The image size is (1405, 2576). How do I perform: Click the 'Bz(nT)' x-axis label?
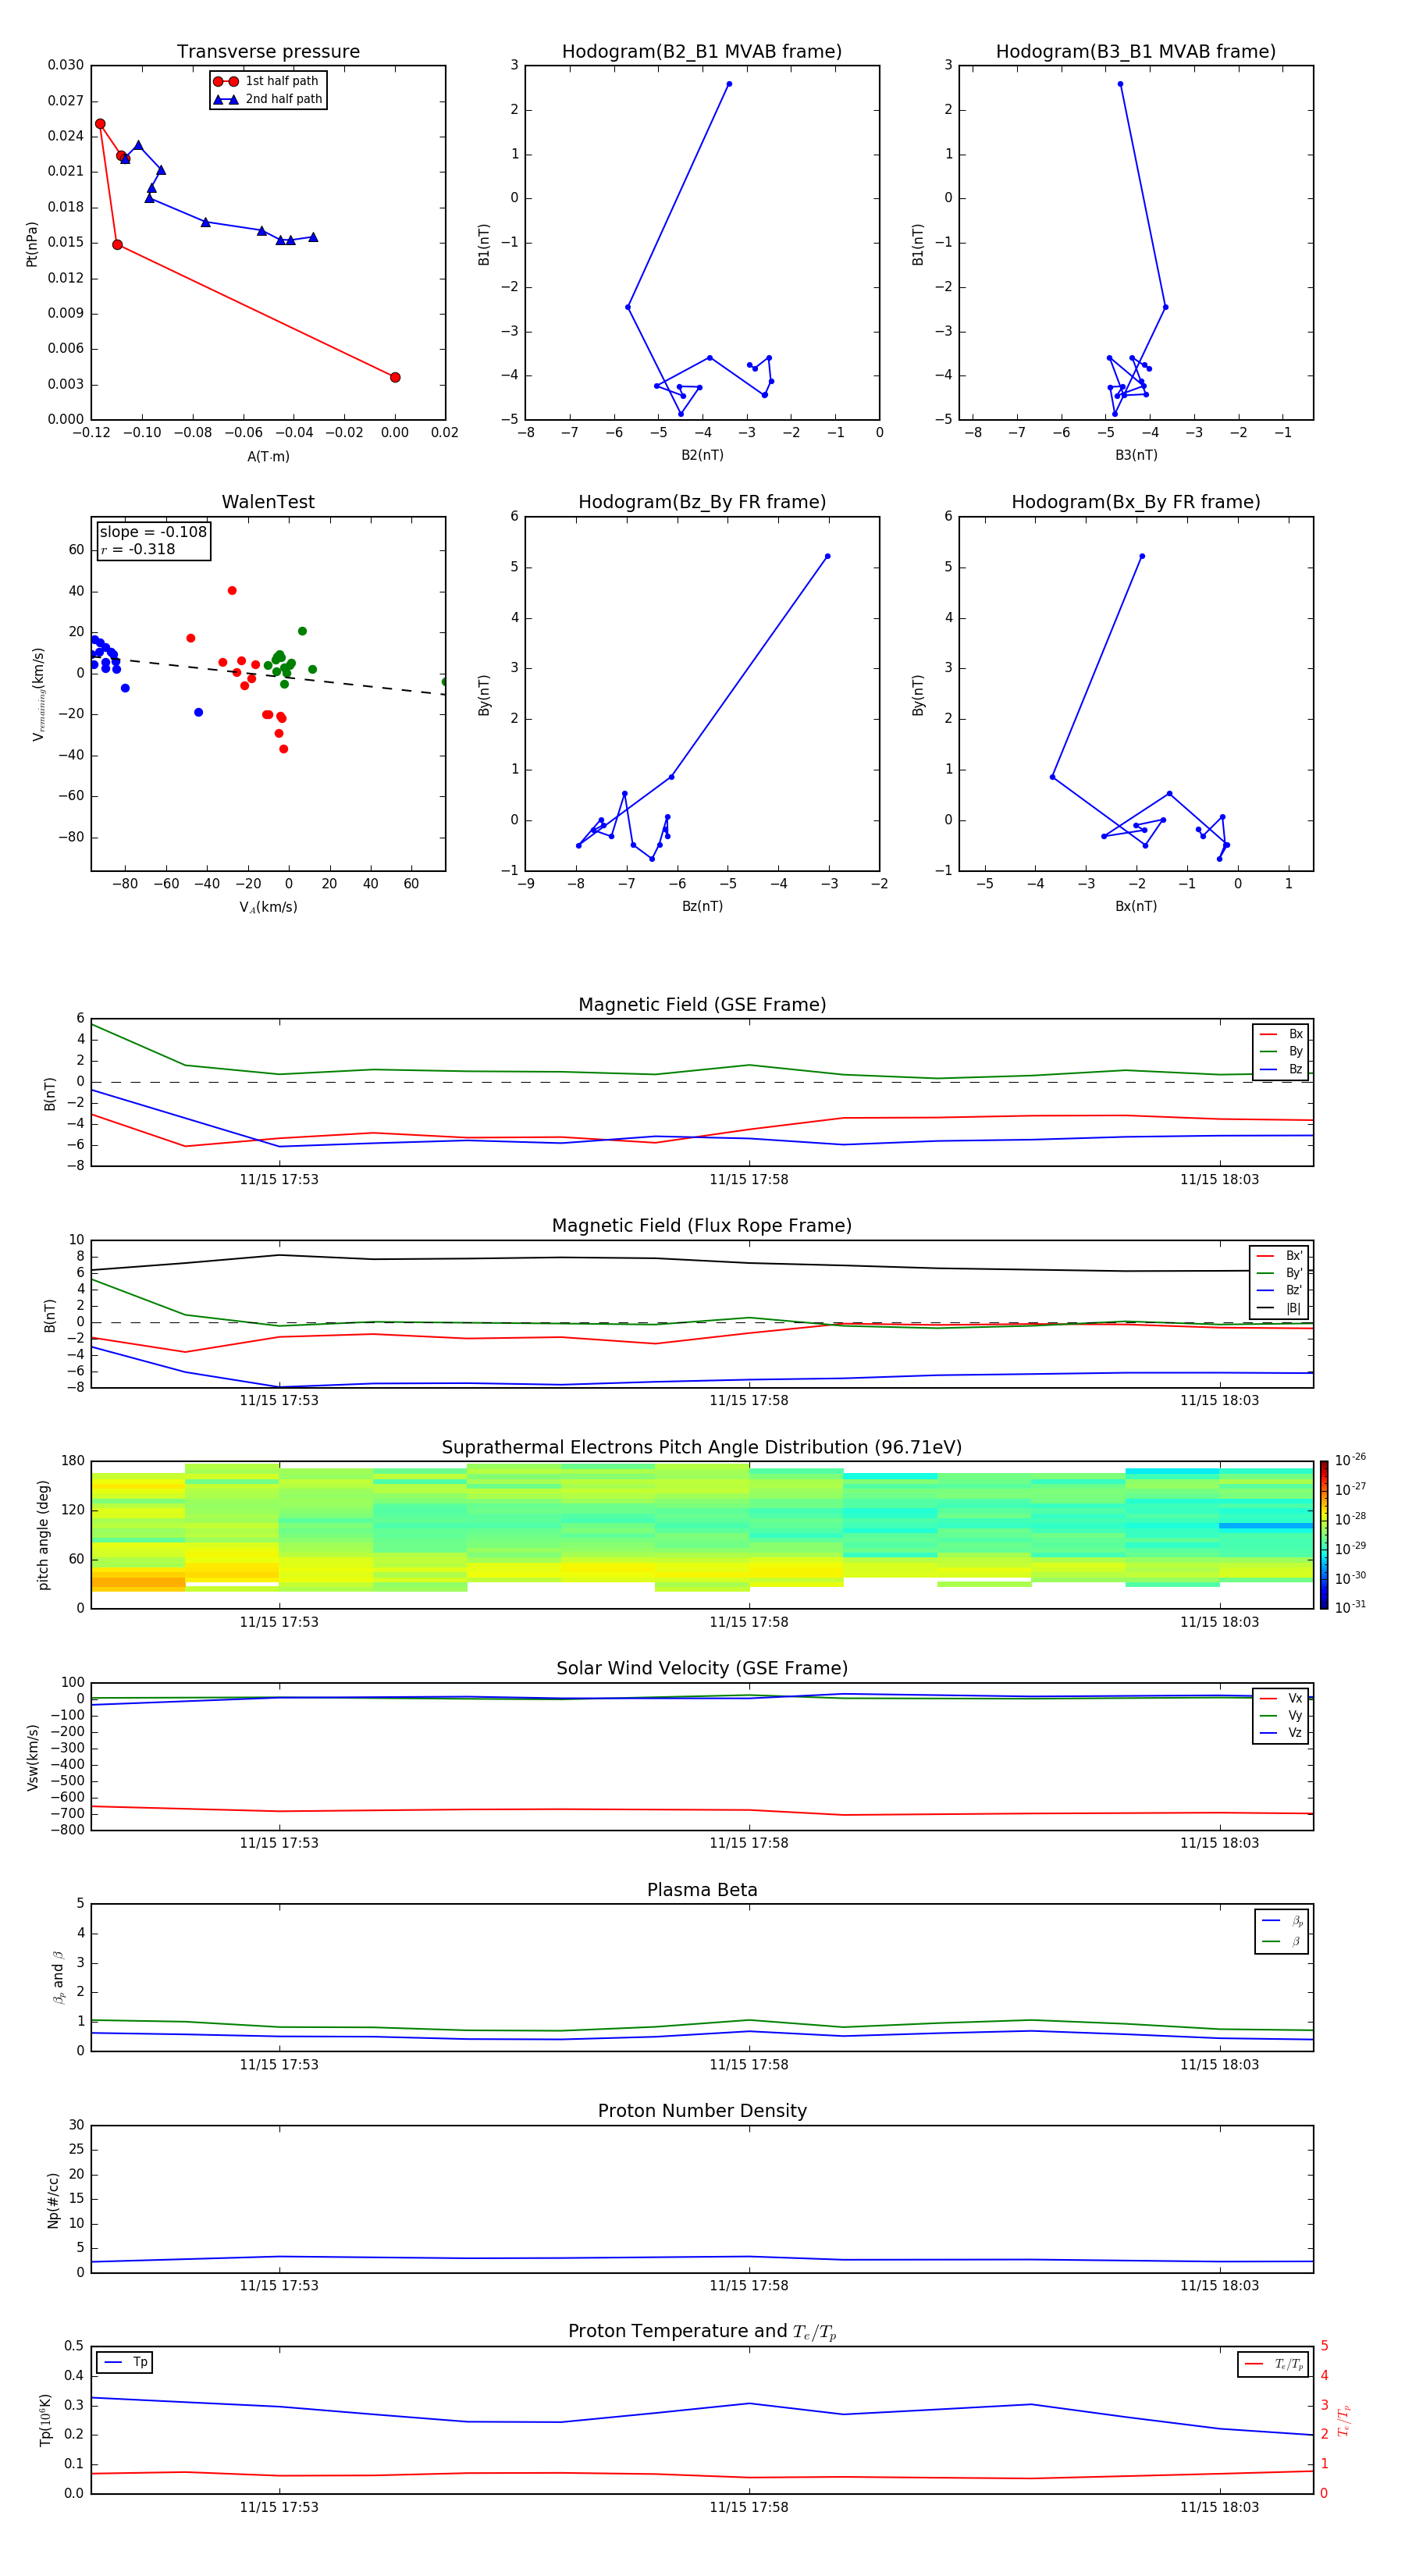point(702,906)
